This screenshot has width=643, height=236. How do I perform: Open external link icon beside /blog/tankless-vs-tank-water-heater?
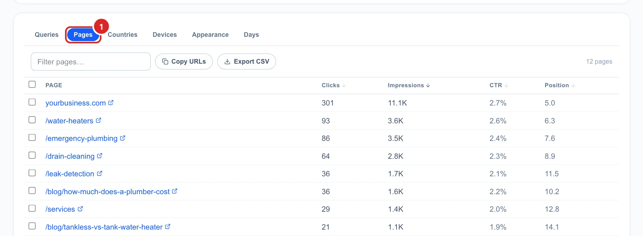click(168, 227)
